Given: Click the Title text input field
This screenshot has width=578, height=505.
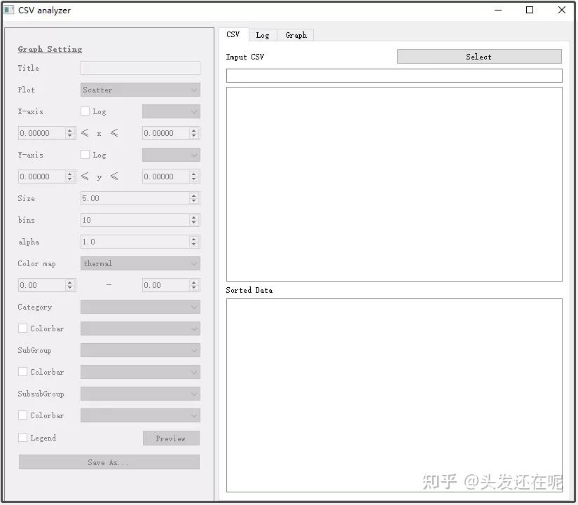Looking at the screenshot, I should tap(140, 68).
